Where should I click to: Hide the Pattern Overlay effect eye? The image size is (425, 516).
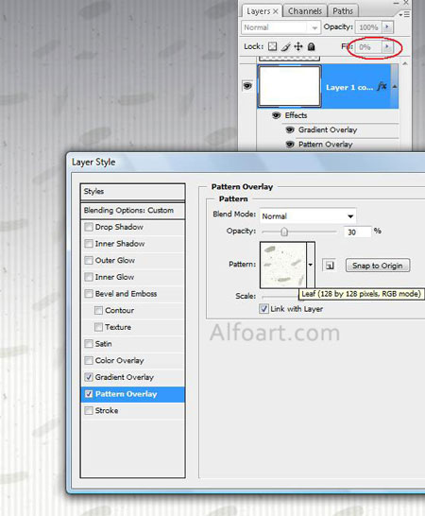[x=290, y=145]
